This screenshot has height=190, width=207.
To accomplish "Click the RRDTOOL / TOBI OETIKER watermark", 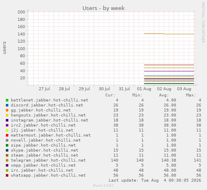I will (x=203, y=23).
